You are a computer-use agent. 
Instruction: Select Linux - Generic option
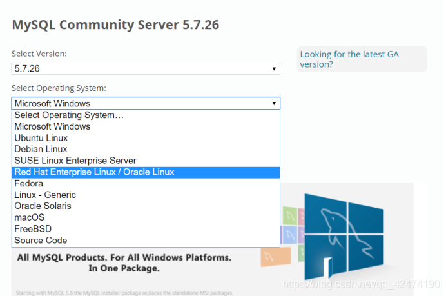click(146, 195)
